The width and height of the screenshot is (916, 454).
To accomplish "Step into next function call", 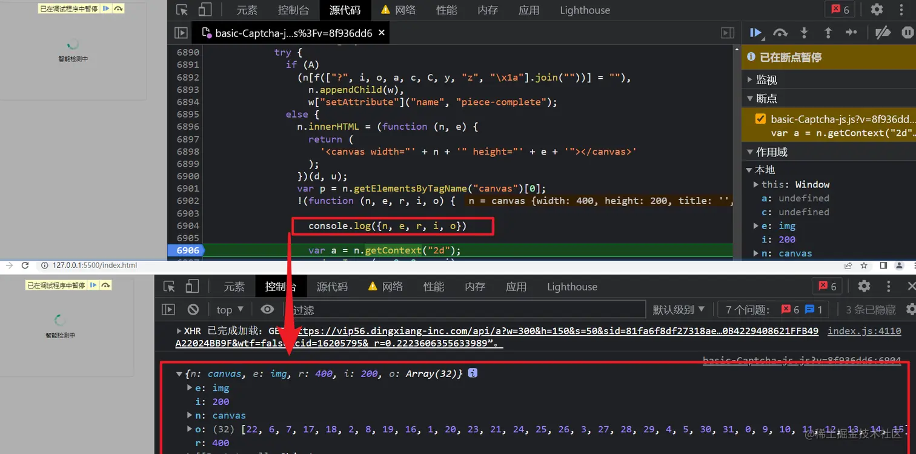I will pos(804,33).
